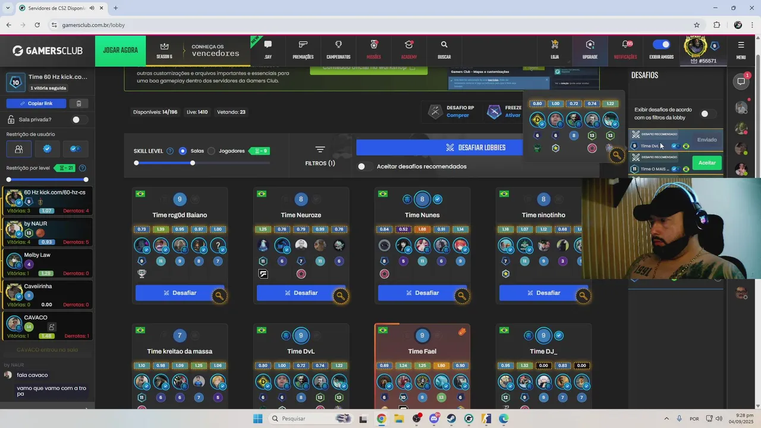Open Chrome from the taskbar

(381, 418)
